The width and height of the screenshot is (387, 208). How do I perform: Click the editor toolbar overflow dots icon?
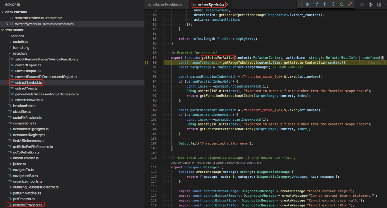point(386,4)
